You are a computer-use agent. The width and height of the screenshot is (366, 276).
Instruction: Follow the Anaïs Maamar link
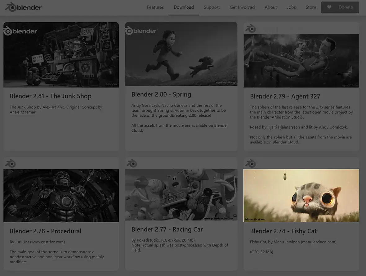click(23, 112)
